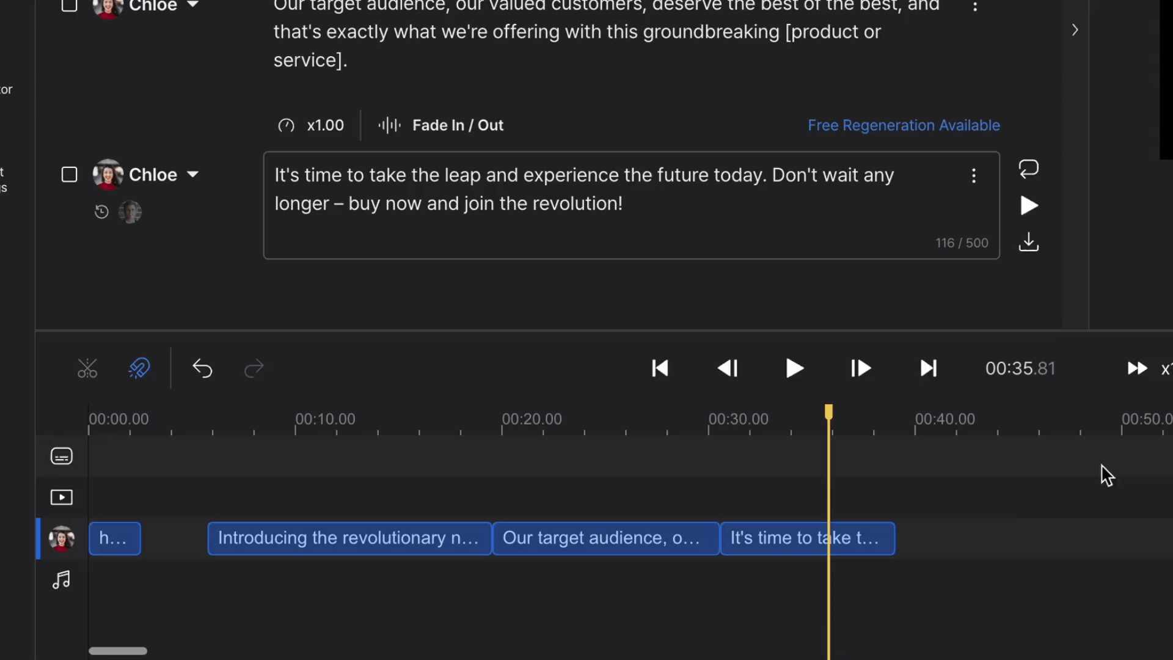
Task: Click Free Regeneration Available
Action: click(904, 125)
